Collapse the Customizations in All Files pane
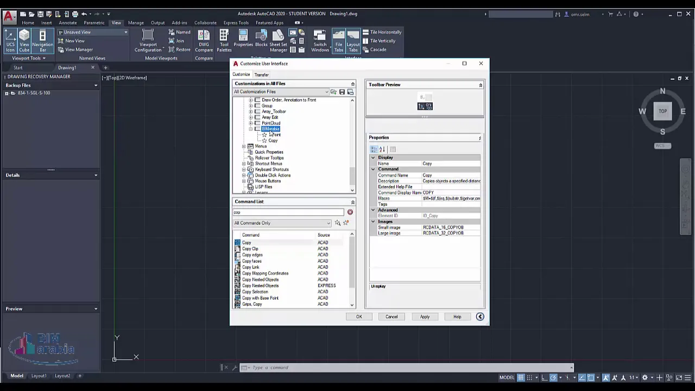The height and width of the screenshot is (391, 695). tap(352, 84)
